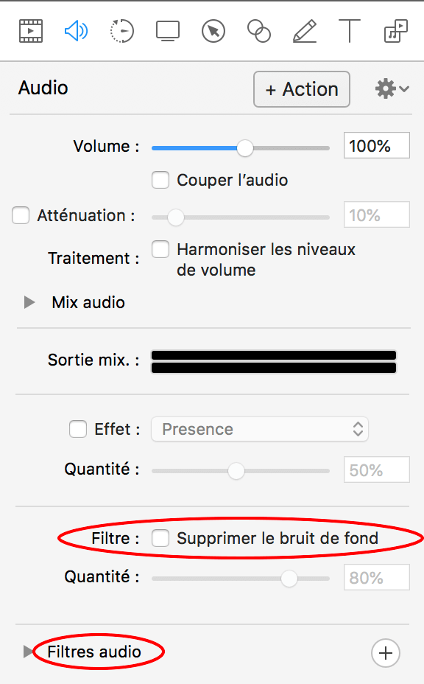This screenshot has height=684, width=424.
Task: Toggle the Atténuation checkbox
Action: pyautogui.click(x=21, y=215)
